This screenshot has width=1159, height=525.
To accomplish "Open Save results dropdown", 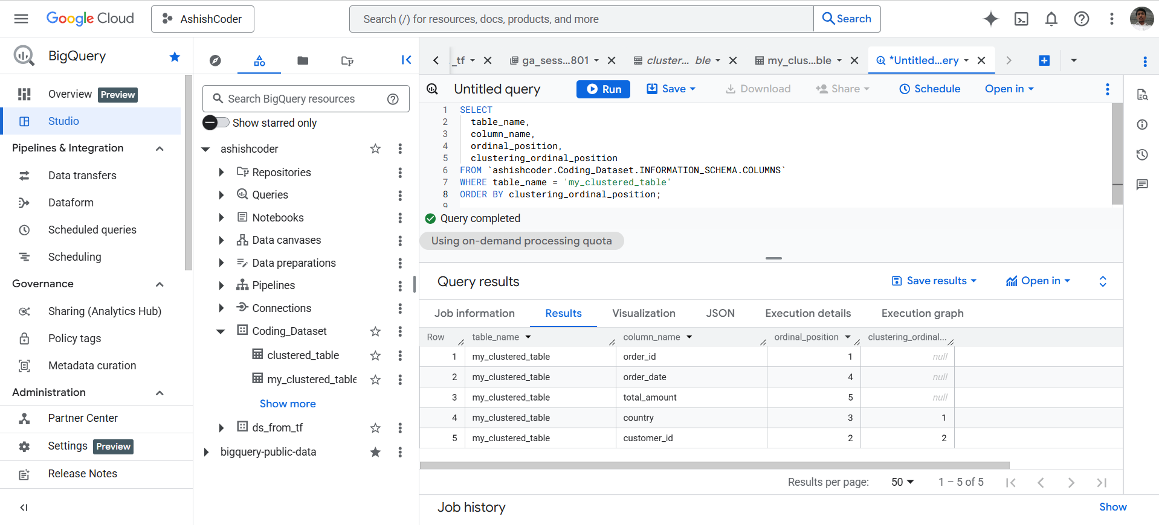I will pyautogui.click(x=934, y=281).
